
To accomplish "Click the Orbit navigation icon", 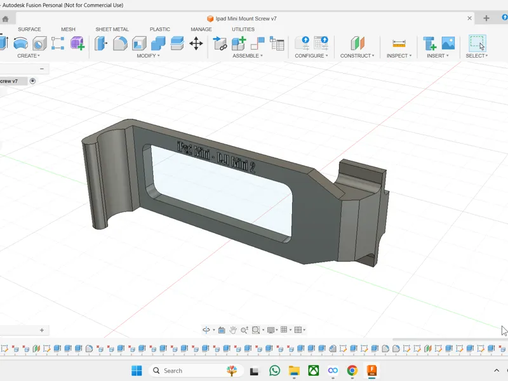I will (x=206, y=330).
